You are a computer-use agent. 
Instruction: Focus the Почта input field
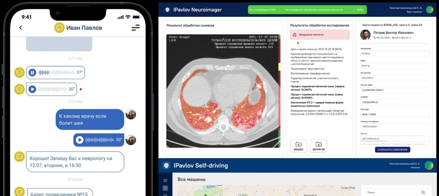394,138
